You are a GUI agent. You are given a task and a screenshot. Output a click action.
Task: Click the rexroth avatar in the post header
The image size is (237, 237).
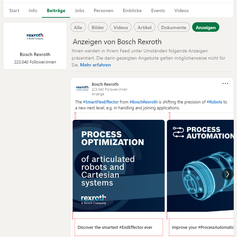[82, 88]
